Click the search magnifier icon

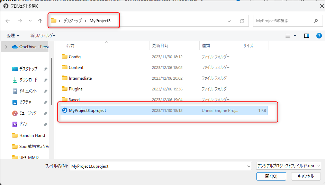coord(316,21)
